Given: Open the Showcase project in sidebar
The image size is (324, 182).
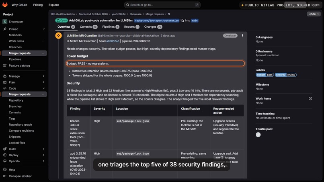Looking at the screenshot, I should tap(16, 22).
